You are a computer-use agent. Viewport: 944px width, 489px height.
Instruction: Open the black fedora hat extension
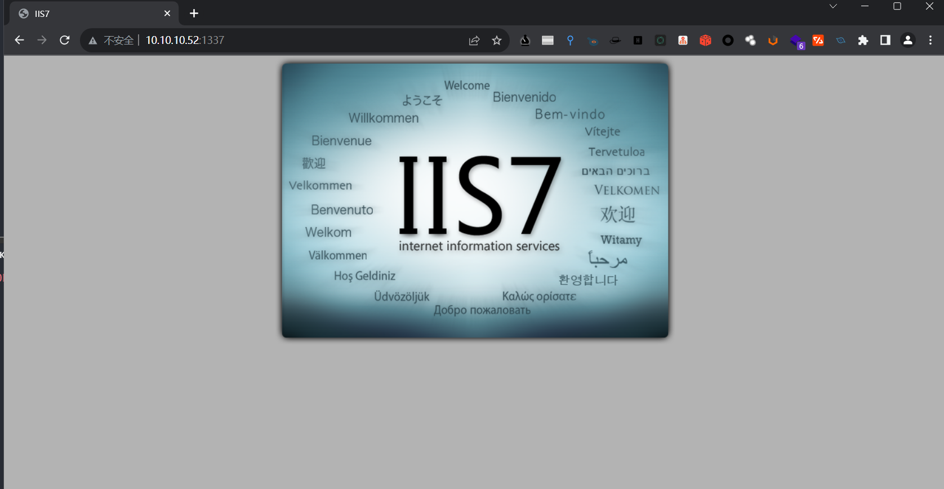(x=615, y=41)
